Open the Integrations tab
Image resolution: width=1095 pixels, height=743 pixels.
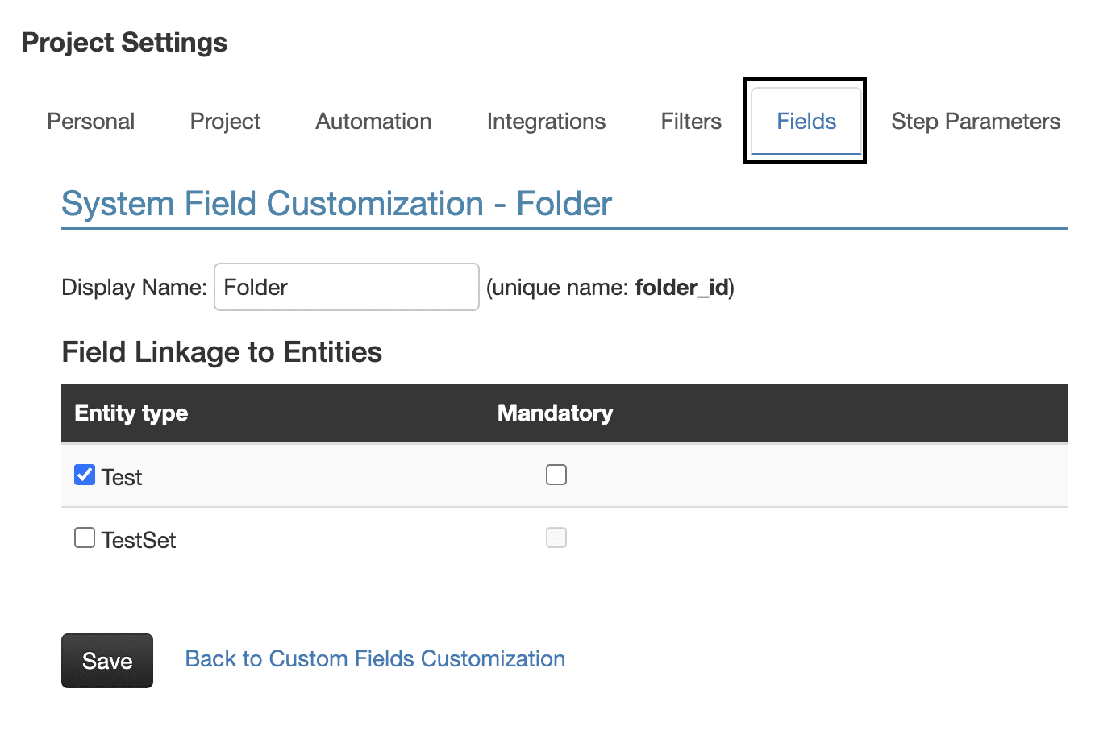tap(546, 122)
